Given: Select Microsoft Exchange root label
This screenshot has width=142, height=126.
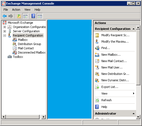Looking at the screenshot, I should [20, 23].
